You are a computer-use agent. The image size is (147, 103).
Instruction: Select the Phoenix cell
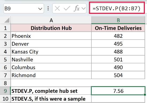click(51, 36)
